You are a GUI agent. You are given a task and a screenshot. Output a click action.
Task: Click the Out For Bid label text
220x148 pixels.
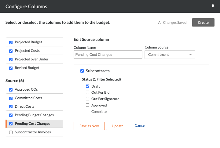point(100,92)
